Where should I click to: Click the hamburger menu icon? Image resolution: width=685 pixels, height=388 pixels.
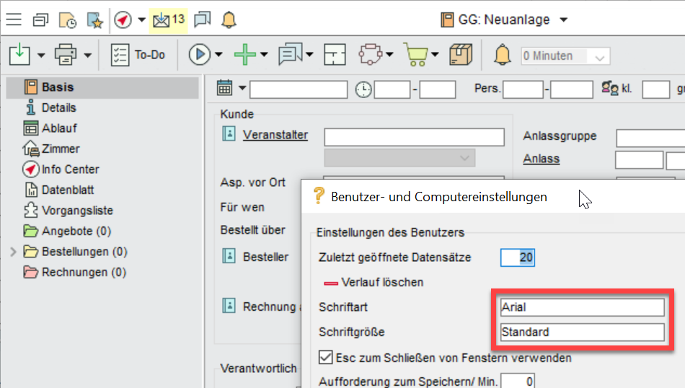14,19
